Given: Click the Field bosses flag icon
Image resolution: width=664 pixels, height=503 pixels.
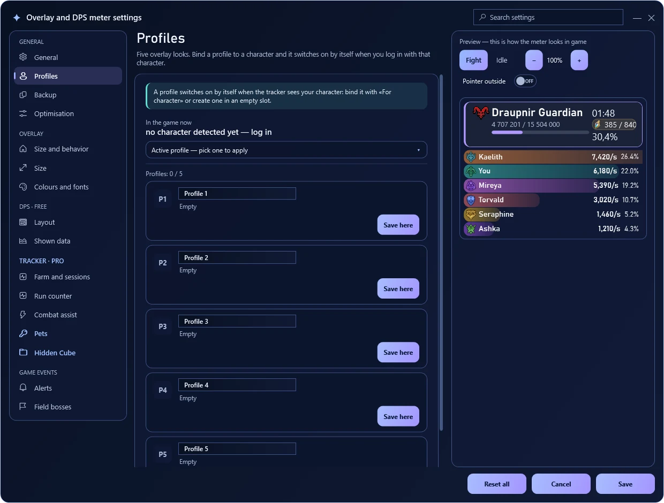Looking at the screenshot, I should [x=23, y=407].
